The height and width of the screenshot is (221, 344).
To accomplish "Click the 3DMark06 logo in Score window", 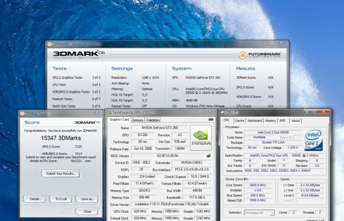I will (x=87, y=122).
